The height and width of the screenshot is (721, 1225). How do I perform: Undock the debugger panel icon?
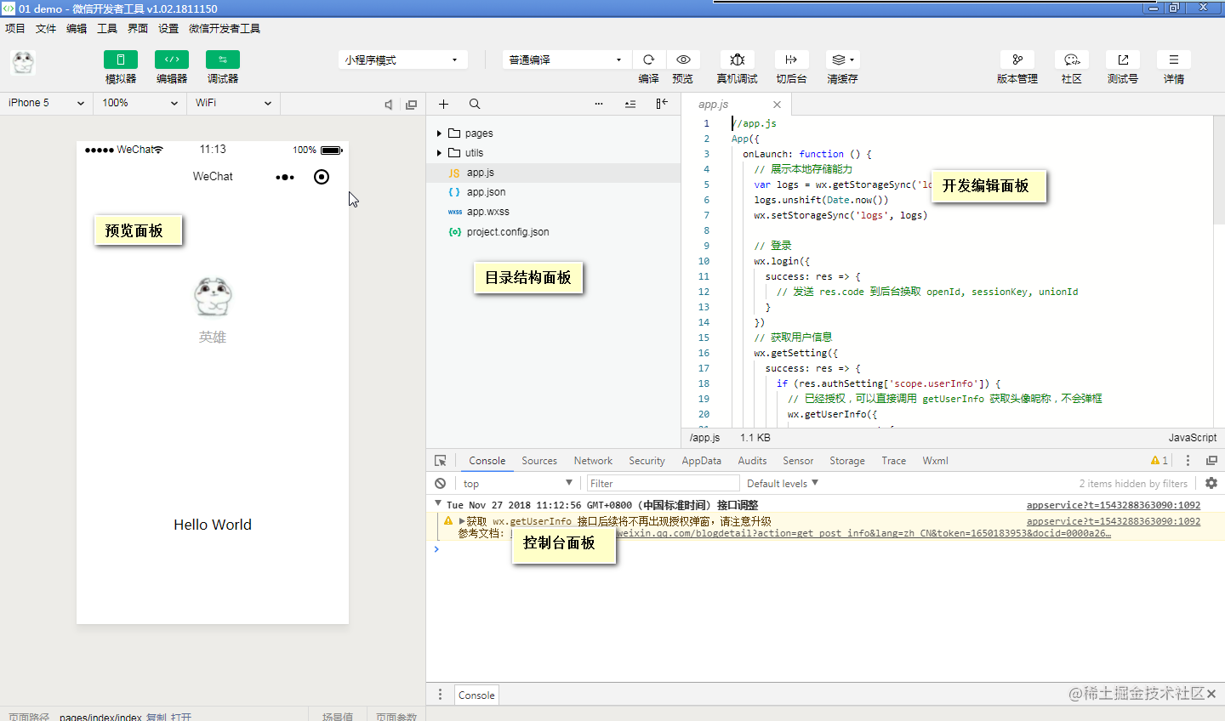[x=1211, y=460]
